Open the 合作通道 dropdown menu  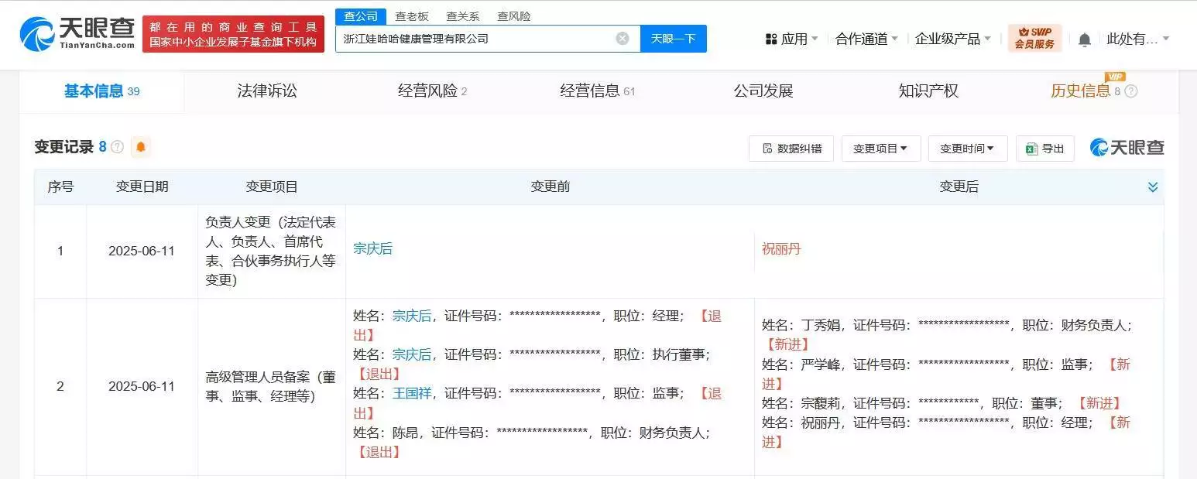pyautogui.click(x=866, y=39)
